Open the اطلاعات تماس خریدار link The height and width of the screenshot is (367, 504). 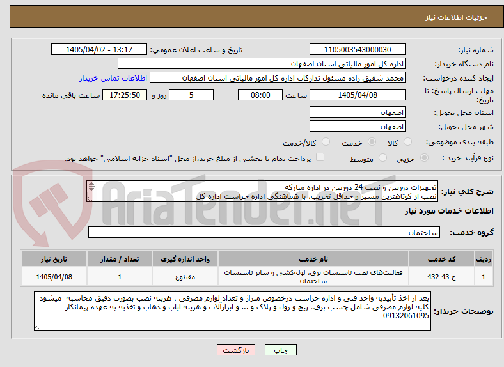click(113, 78)
